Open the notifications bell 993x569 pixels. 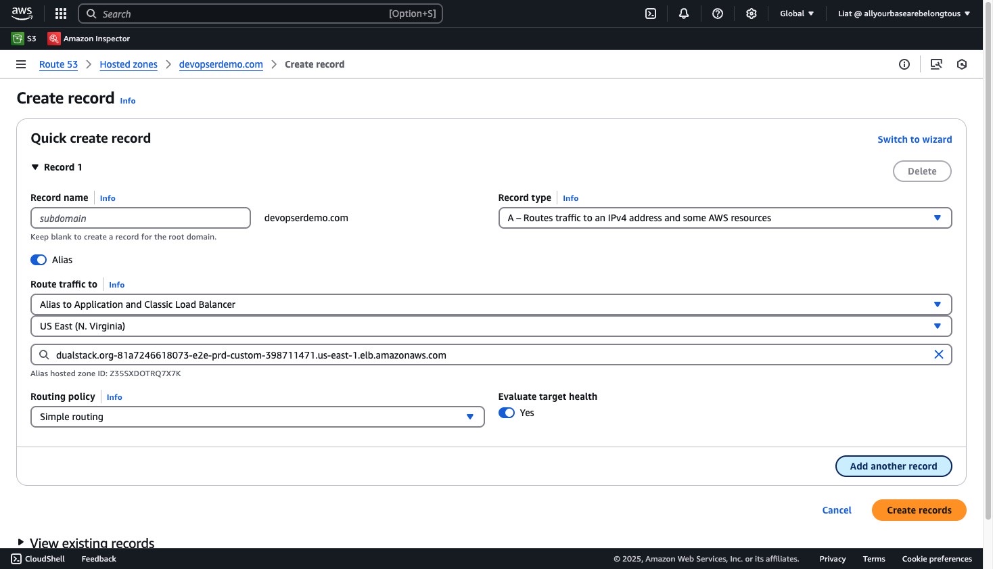point(684,14)
